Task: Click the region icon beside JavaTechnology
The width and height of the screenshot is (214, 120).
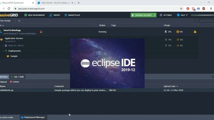Action: 41,32
